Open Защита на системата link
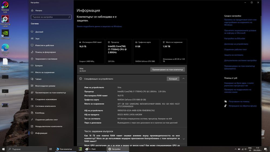 [234, 55]
